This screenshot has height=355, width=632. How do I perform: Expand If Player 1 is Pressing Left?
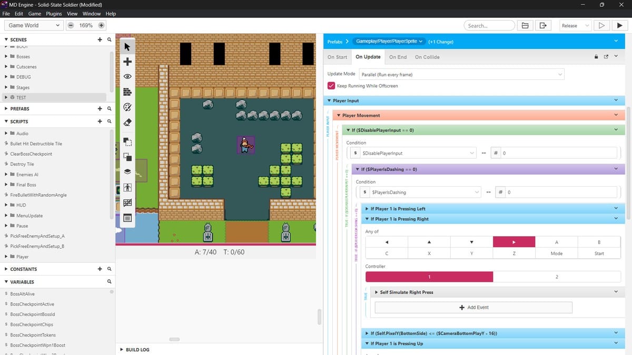click(367, 209)
